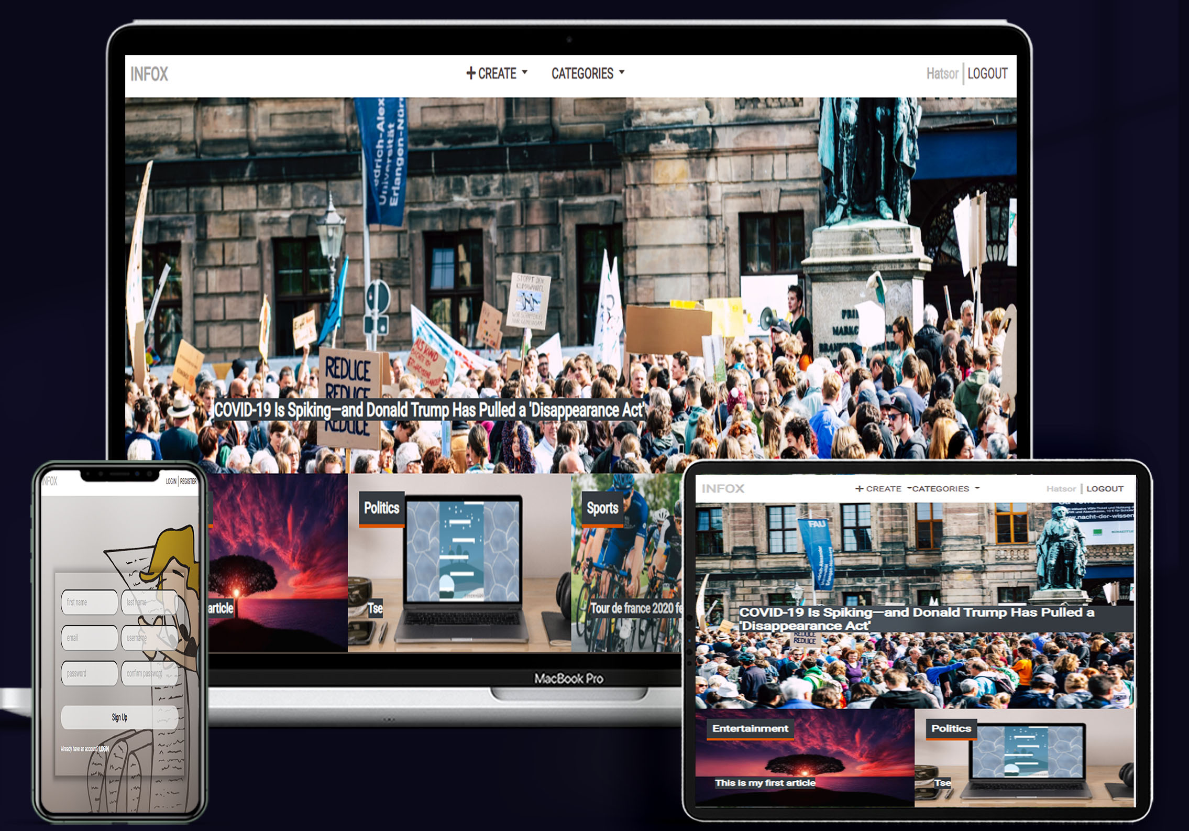Open "This is my first article" on tablet
Screen dimensions: 1189x831
[x=765, y=783]
